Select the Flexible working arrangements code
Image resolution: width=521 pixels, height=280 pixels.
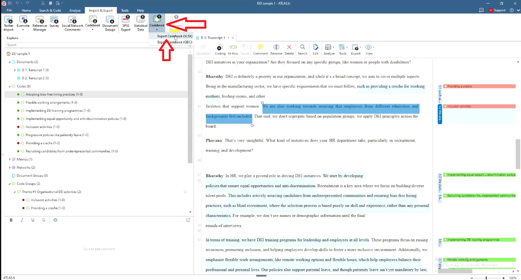click(51, 103)
